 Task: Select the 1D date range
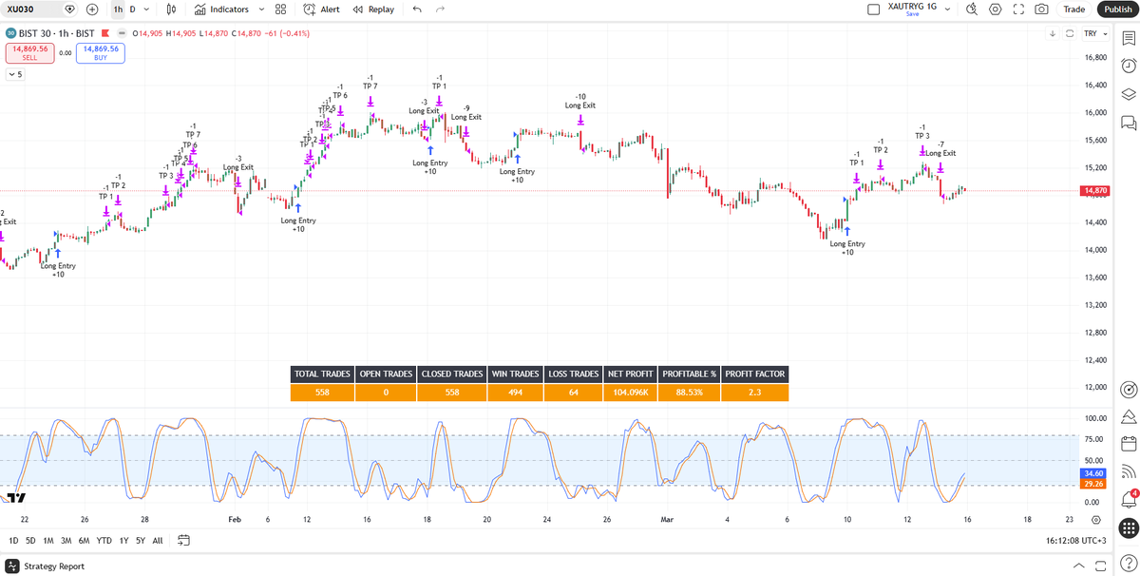pos(13,540)
